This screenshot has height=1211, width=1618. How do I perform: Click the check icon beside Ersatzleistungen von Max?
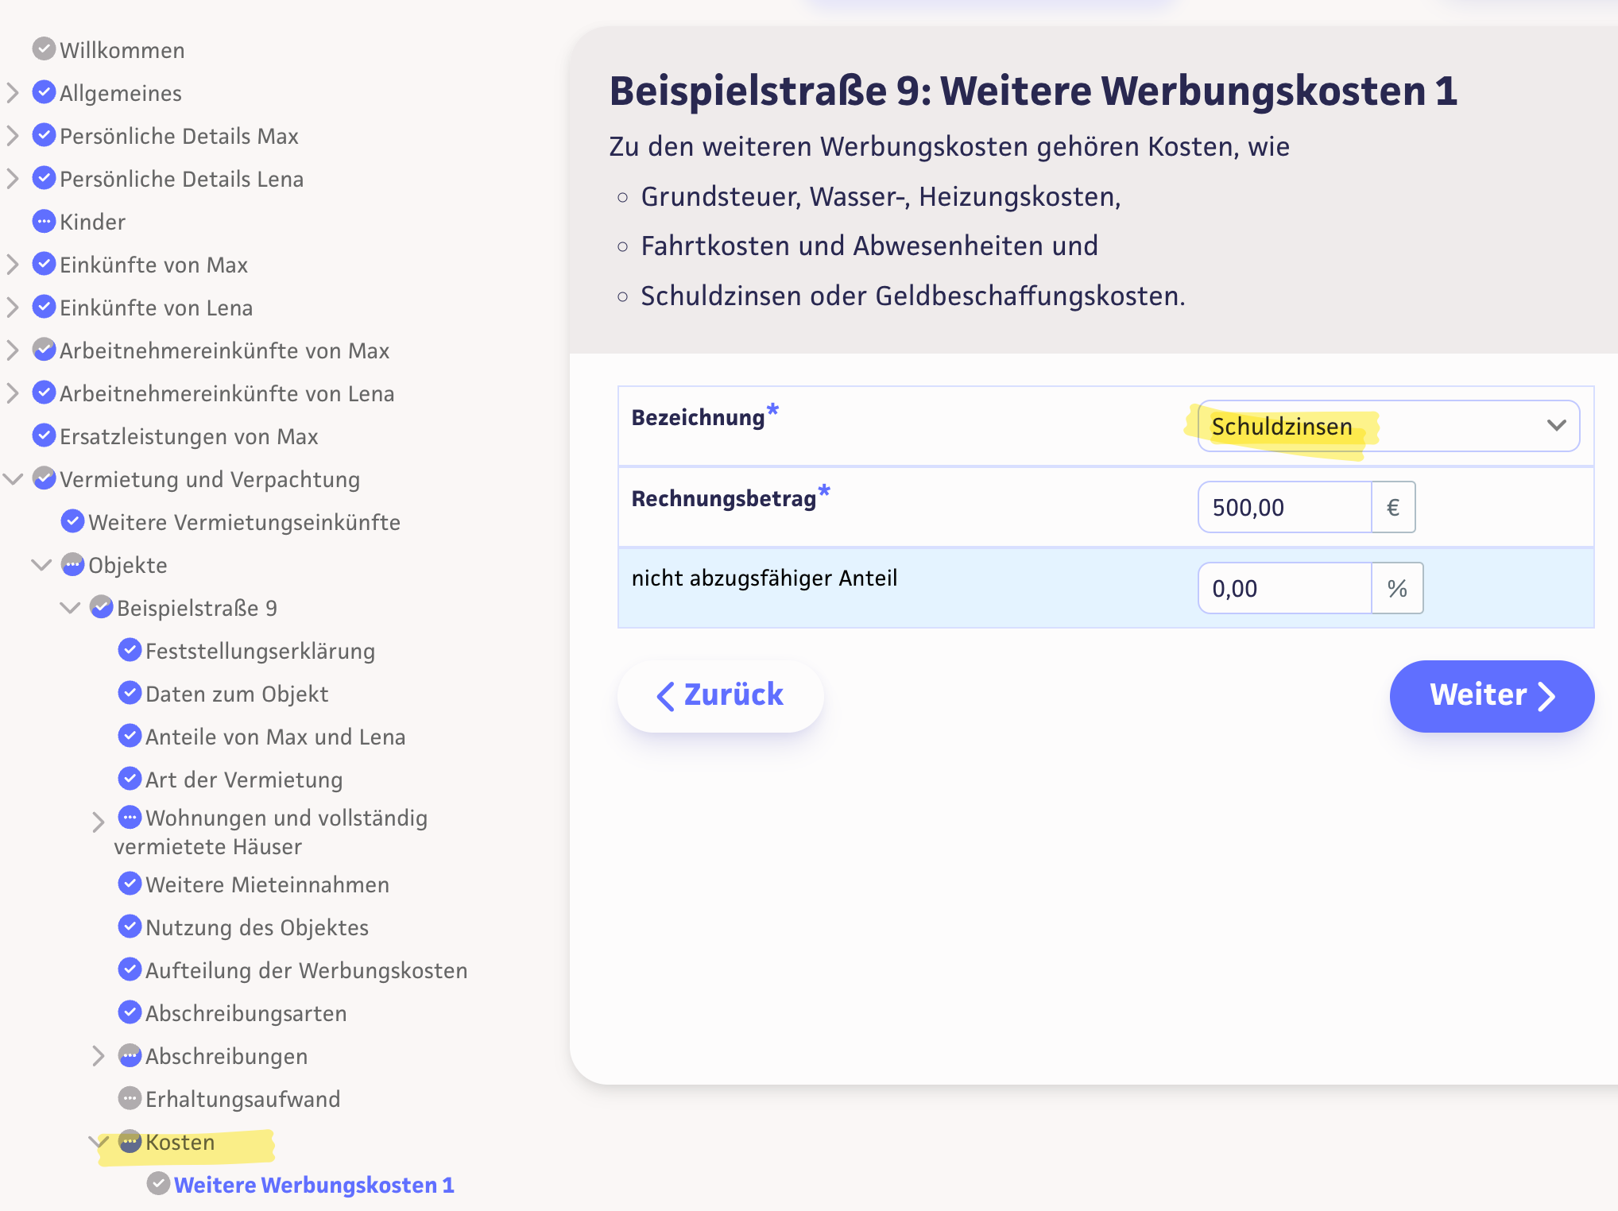44,435
